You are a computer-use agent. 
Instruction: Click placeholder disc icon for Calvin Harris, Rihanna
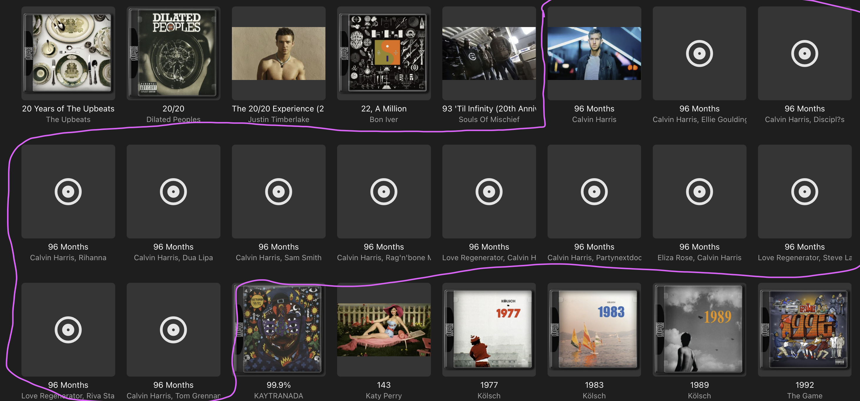click(68, 191)
